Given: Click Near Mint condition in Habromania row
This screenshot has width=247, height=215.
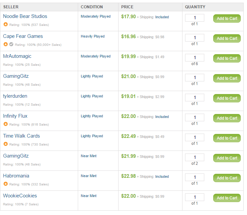Looking at the screenshot, I should coord(88,176).
